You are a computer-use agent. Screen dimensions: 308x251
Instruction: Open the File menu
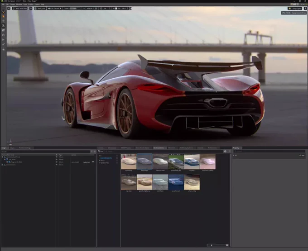pos(3,4)
